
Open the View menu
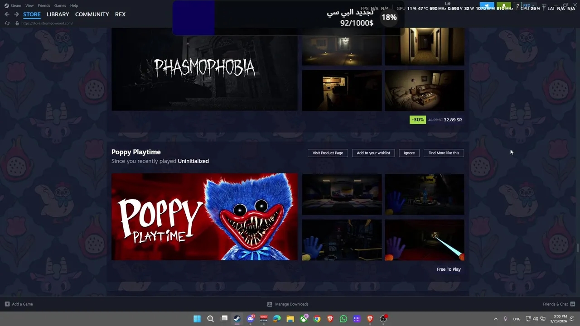click(29, 5)
